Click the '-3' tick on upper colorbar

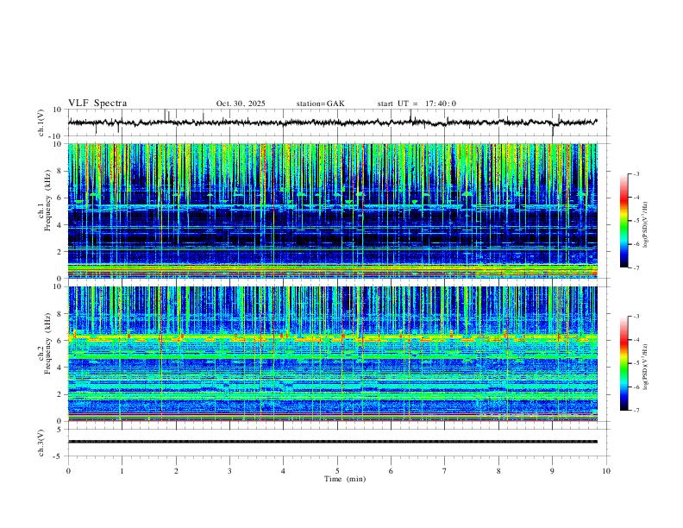pos(636,173)
